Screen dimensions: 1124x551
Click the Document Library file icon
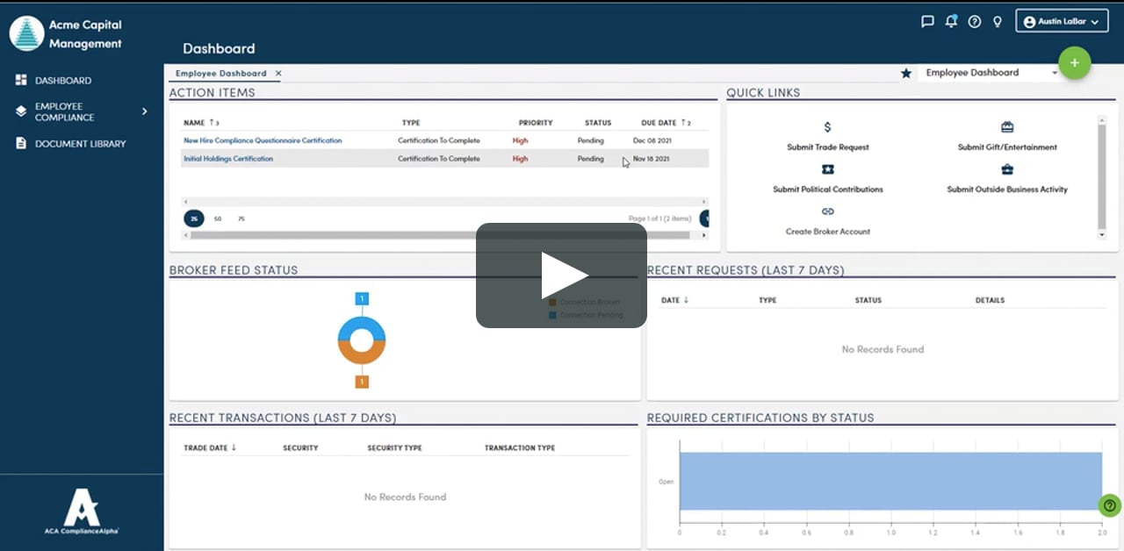pos(21,143)
